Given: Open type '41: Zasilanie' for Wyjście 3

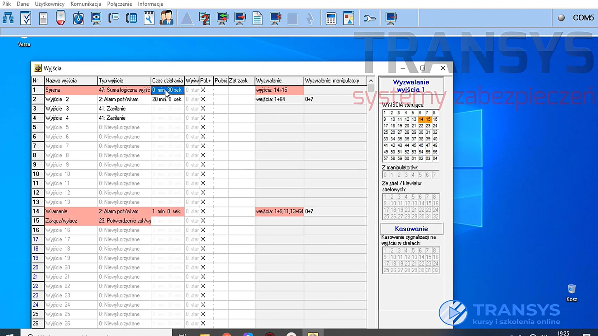Looking at the screenshot, I should tap(124, 109).
